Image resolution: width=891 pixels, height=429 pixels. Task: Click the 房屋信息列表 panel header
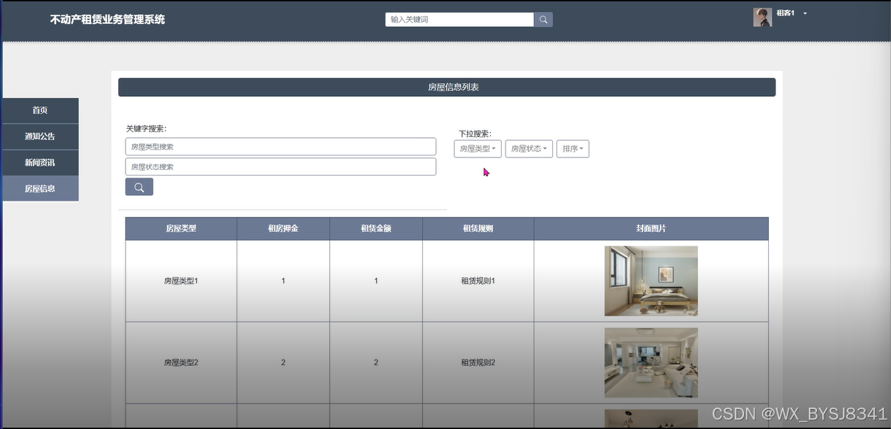447,87
